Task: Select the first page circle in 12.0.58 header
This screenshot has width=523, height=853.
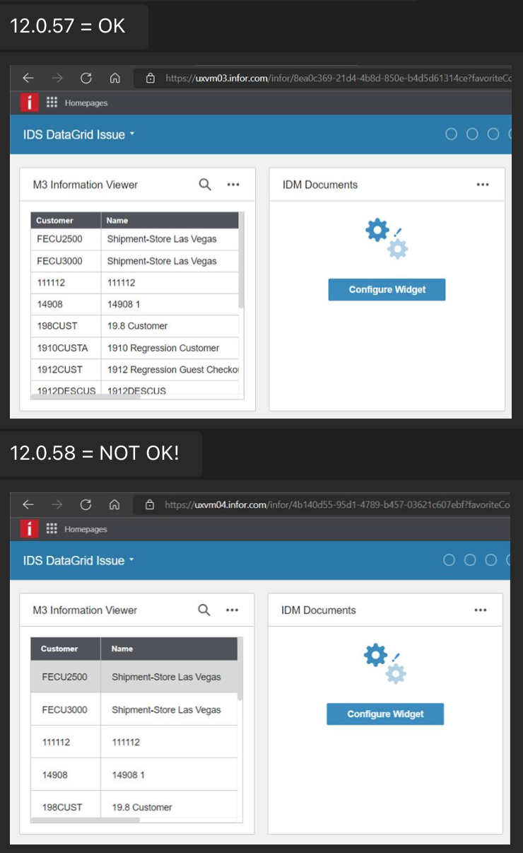Action: tap(449, 560)
